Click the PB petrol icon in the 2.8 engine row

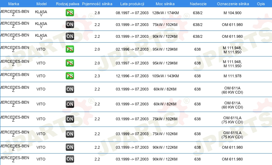pos(70,12)
